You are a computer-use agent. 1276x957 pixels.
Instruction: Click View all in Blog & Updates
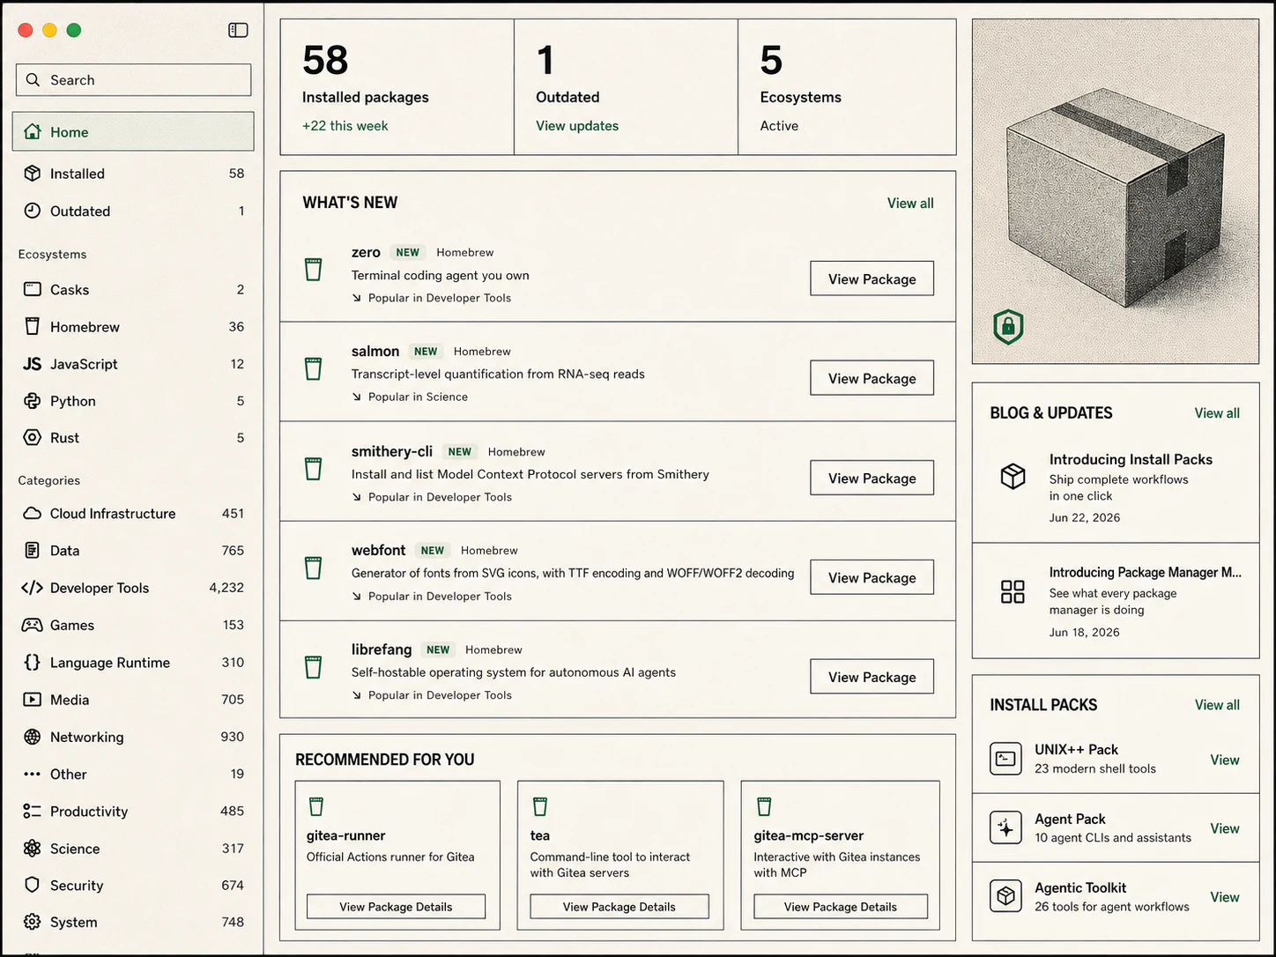coord(1217,413)
